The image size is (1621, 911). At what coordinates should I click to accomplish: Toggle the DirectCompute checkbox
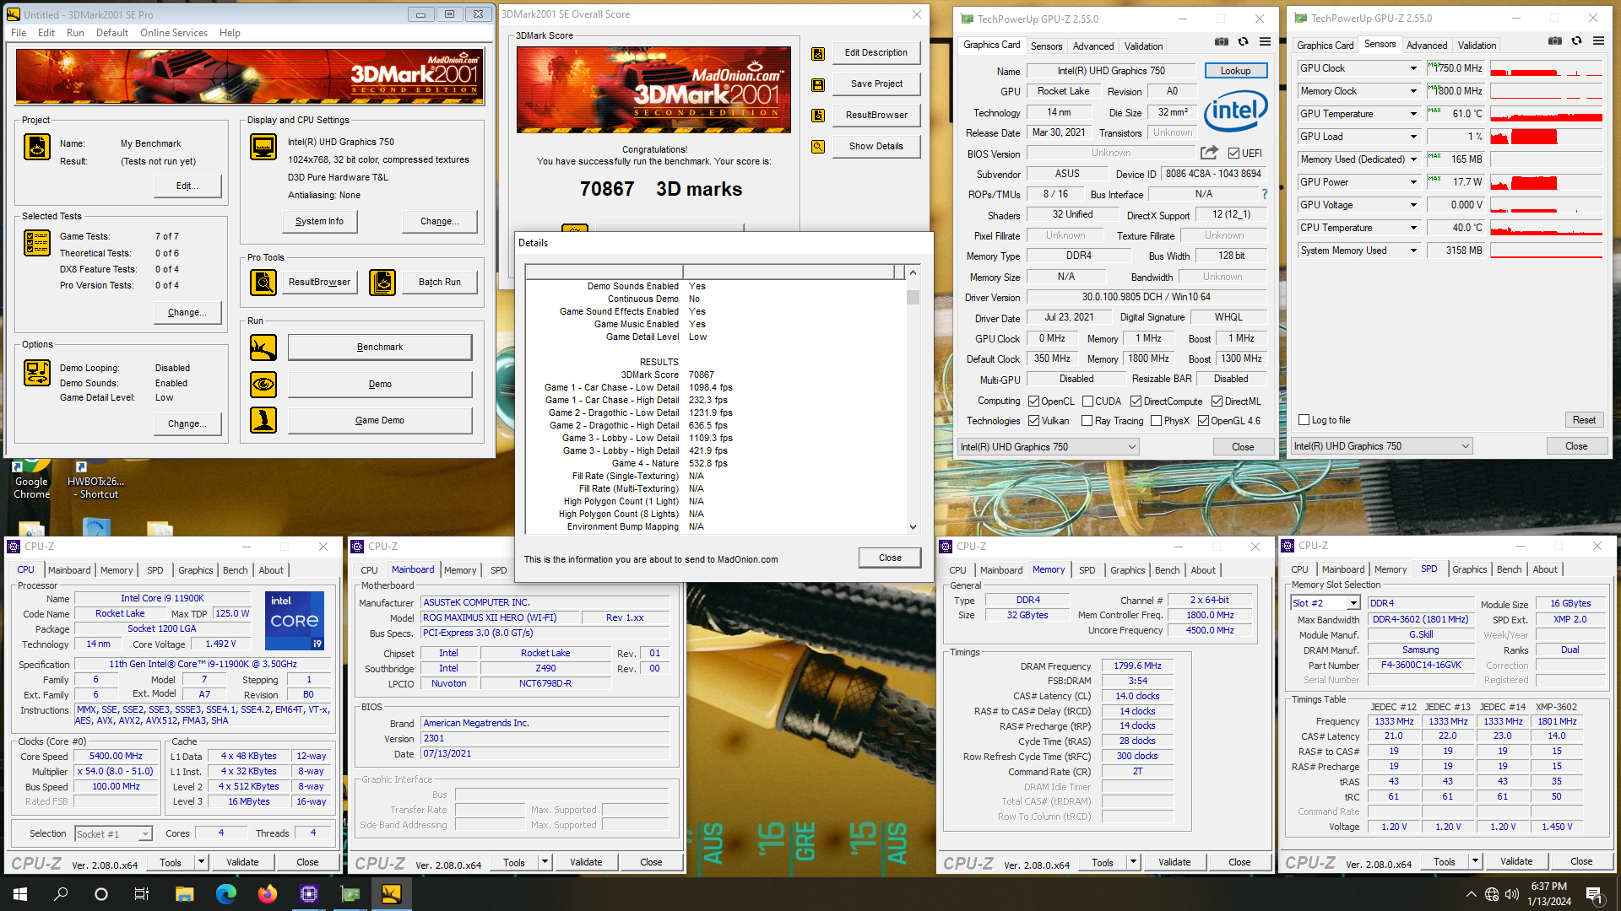point(1136,402)
